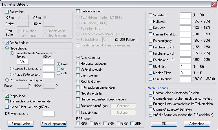Image resolution: width=218 pixels, height=130 pixels.
Task: Enable the Freistellen checkbox
Action: 7,12
